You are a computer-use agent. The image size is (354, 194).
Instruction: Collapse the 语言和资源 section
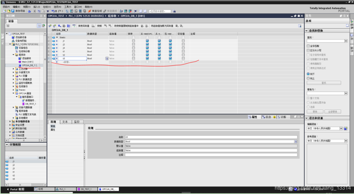click(x=307, y=118)
